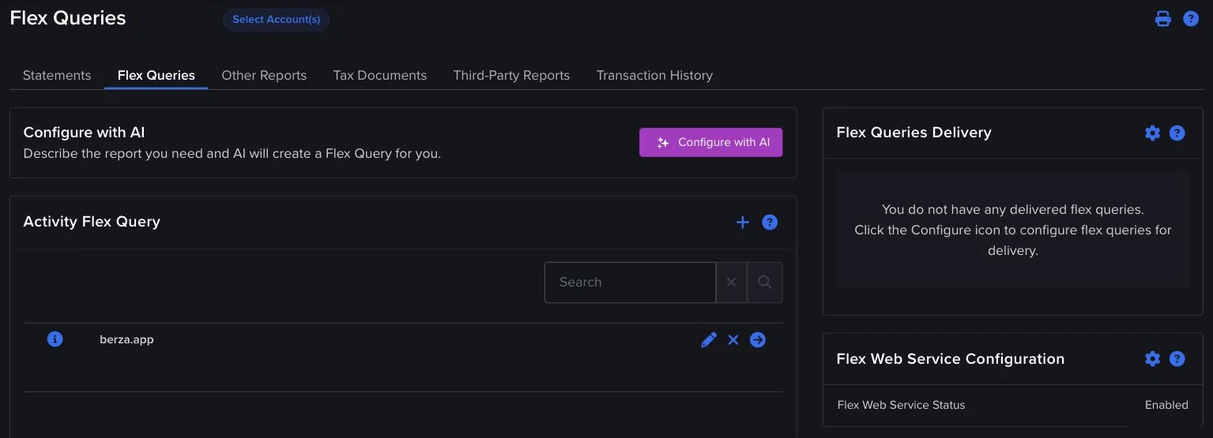Screen dimensions: 1213x438
Task: Click the Flex Queries page title
Action: [x=68, y=18]
